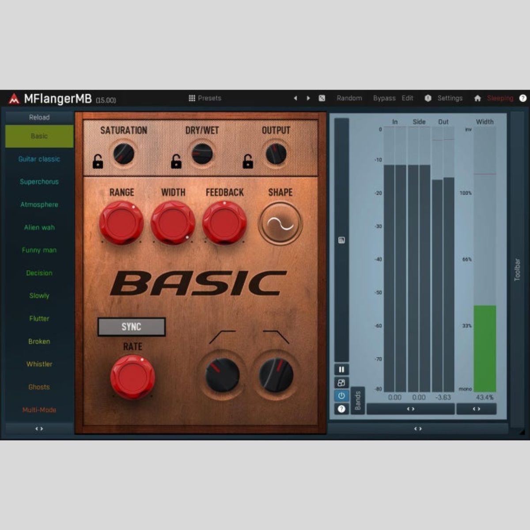Open the Toolbar side panel
Image resolution: width=530 pixels, height=530 pixels.
coord(517,270)
